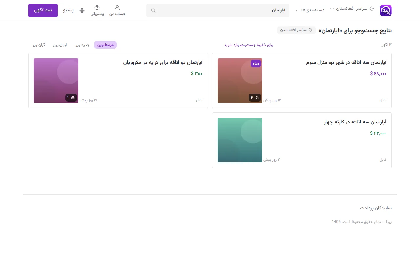
Task: Click the ۳۵۰ $ price
Action: coord(197,73)
